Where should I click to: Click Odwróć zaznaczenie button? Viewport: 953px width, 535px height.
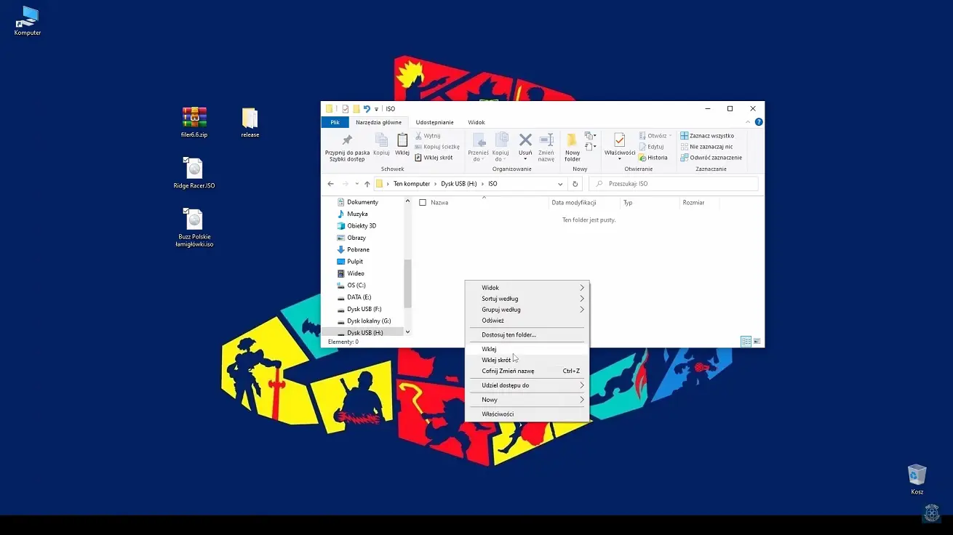pyautogui.click(x=711, y=158)
